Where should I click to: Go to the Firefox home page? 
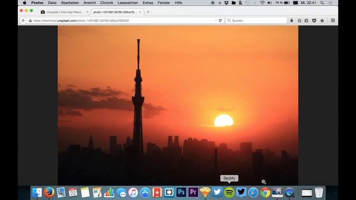coord(322,21)
